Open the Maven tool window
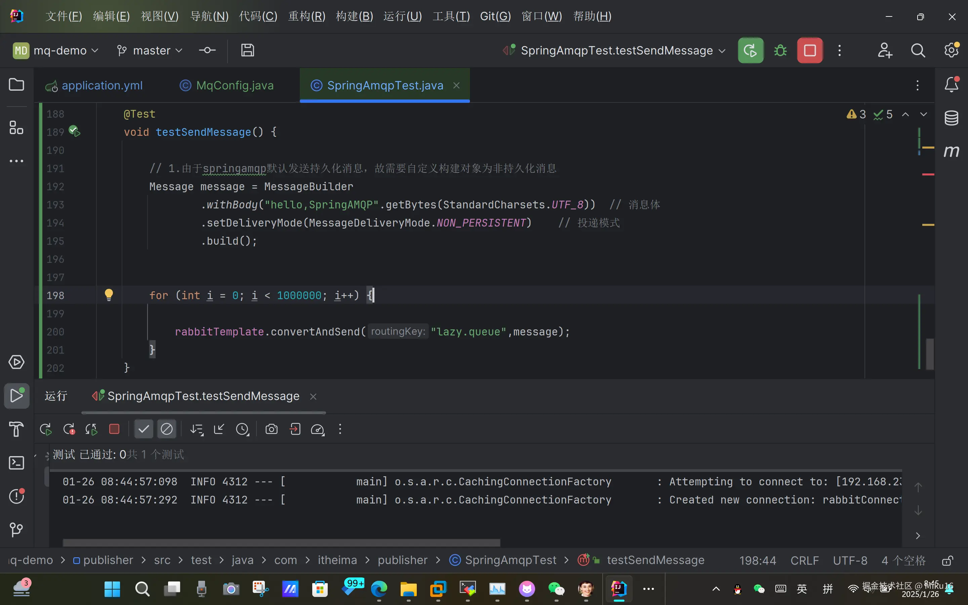The width and height of the screenshot is (968, 605). [x=951, y=151]
